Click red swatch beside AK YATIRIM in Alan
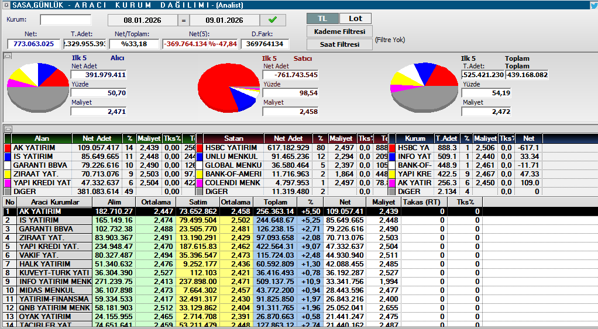 (x=8, y=148)
